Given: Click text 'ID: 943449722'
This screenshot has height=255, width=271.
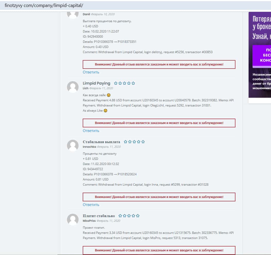Looking at the screenshot, I should click(93, 169).
